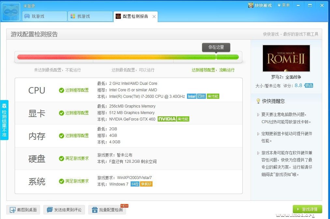330x219 pixels.
Task: Click the 检测结果不准 side feedback tab
Action: tap(4, 120)
